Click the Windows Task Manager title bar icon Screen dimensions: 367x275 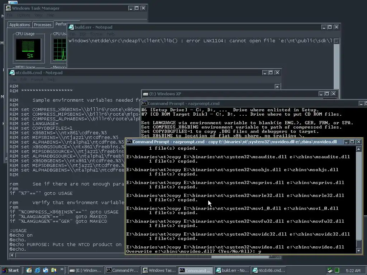tap(9, 8)
